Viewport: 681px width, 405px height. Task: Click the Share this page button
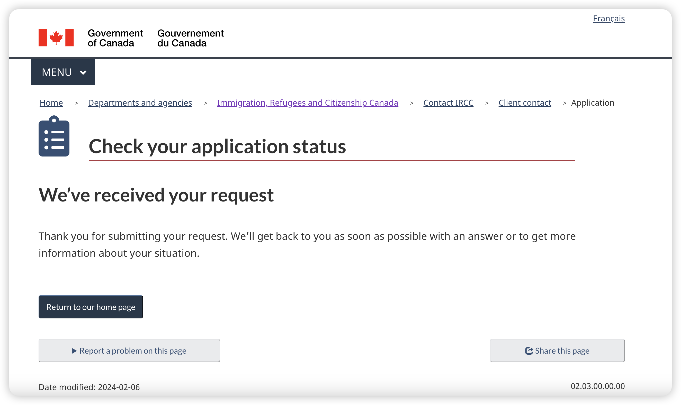tap(557, 351)
